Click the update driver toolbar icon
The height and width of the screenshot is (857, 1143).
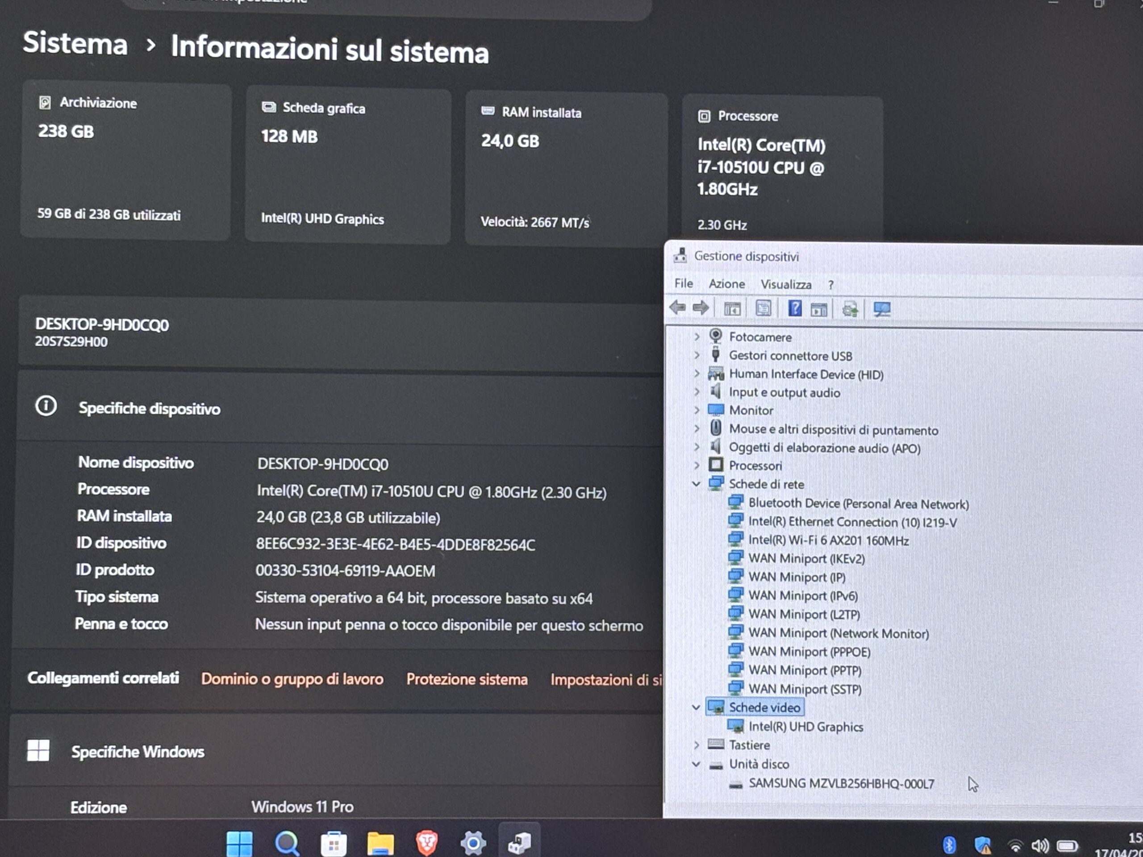850,309
